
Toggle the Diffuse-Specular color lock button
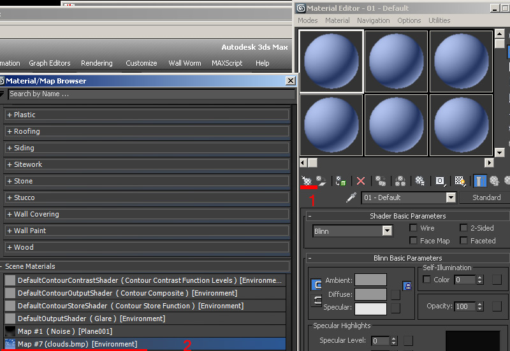(316, 300)
